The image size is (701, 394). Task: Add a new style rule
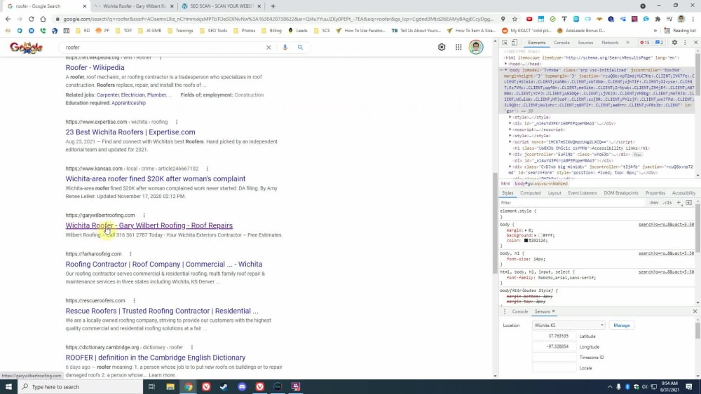(679, 202)
